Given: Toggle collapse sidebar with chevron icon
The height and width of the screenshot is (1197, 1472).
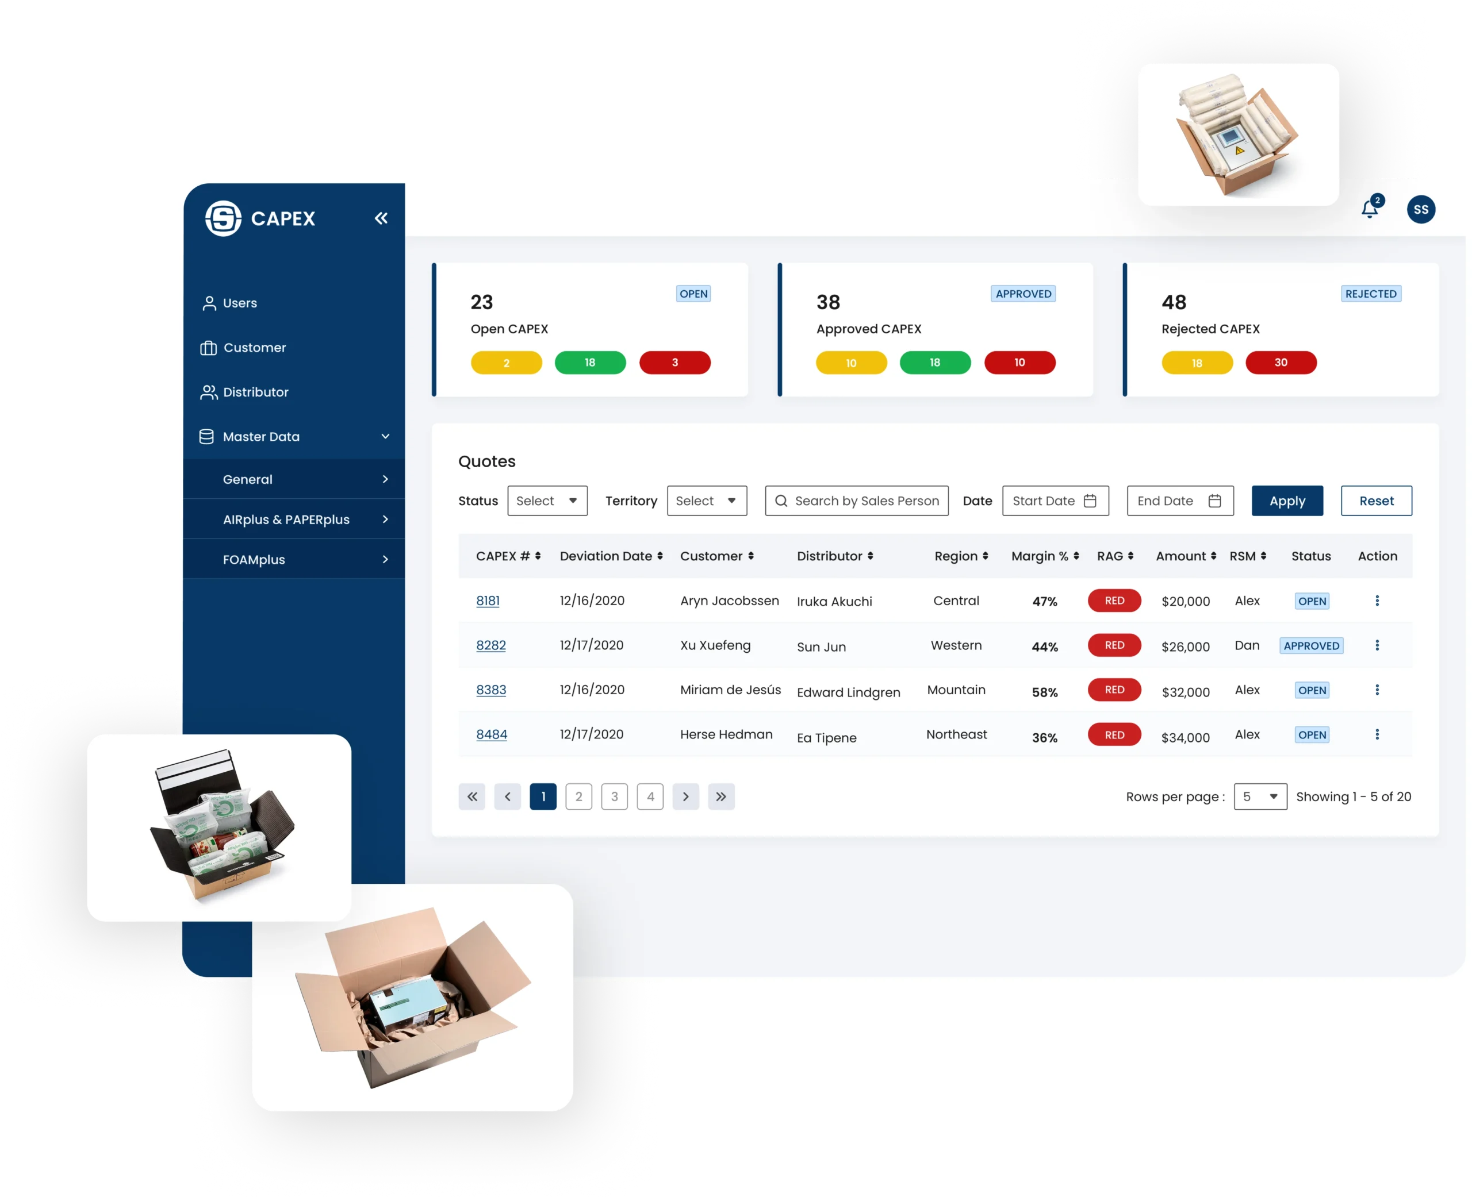Looking at the screenshot, I should pyautogui.click(x=381, y=217).
